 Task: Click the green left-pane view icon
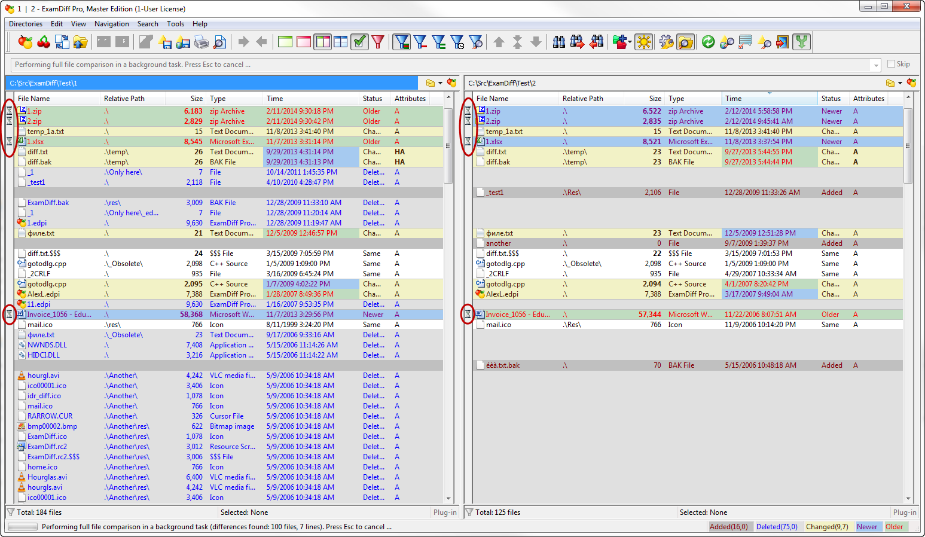point(286,42)
